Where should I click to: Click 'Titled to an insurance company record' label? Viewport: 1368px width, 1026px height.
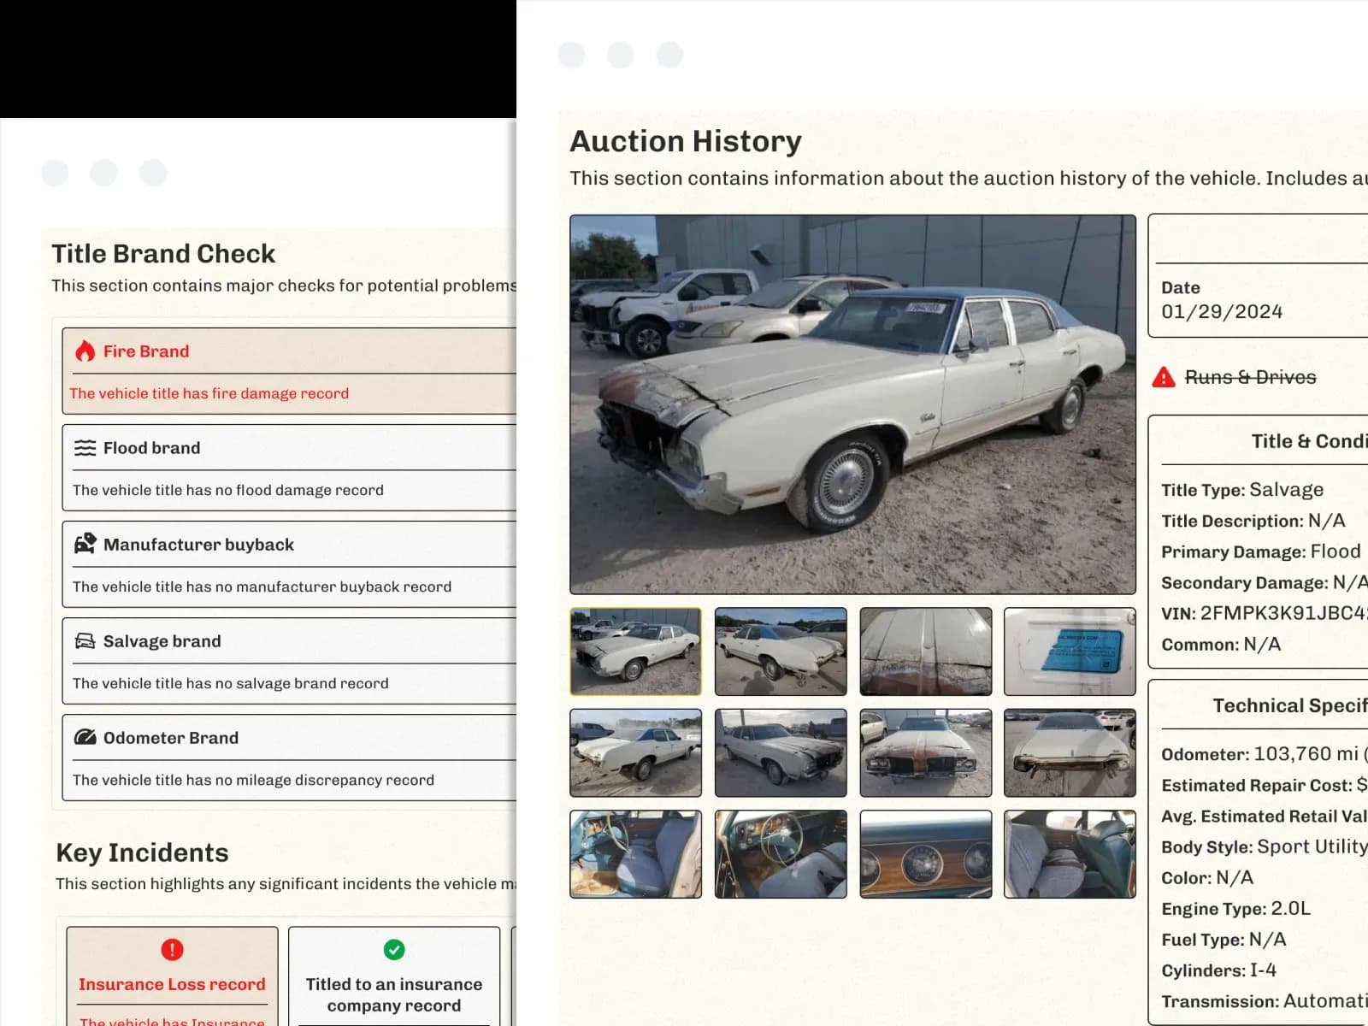394,995
